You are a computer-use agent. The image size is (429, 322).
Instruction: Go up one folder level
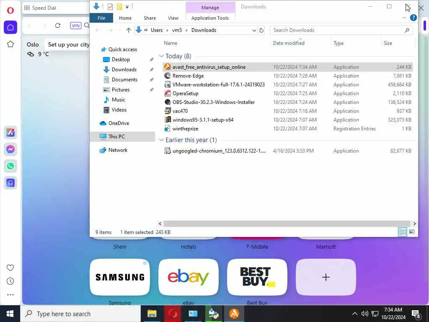click(x=128, y=30)
